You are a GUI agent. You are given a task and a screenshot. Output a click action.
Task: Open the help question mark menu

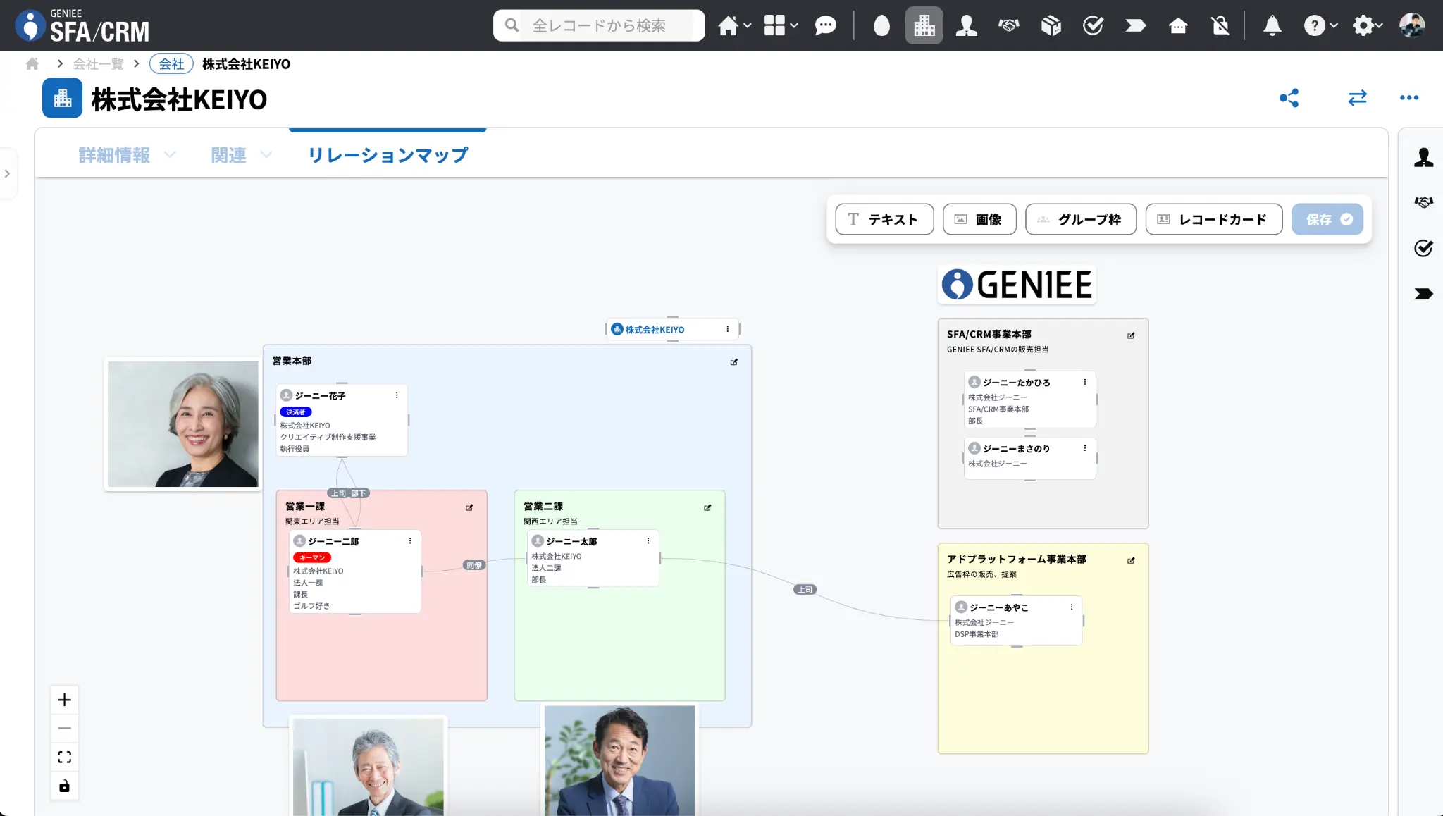[x=1320, y=26]
